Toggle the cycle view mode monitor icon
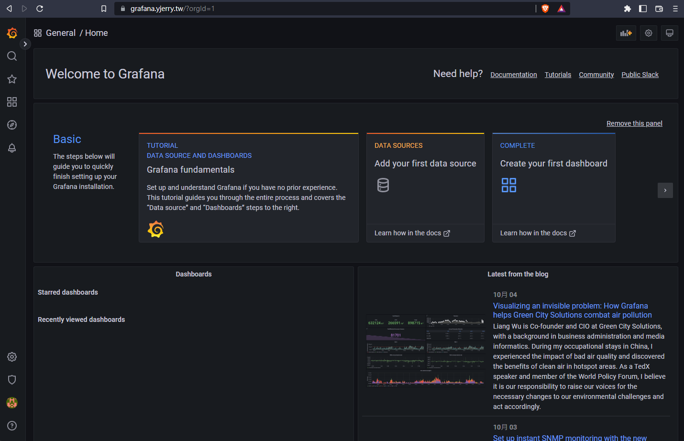The width and height of the screenshot is (684, 441). click(x=670, y=33)
